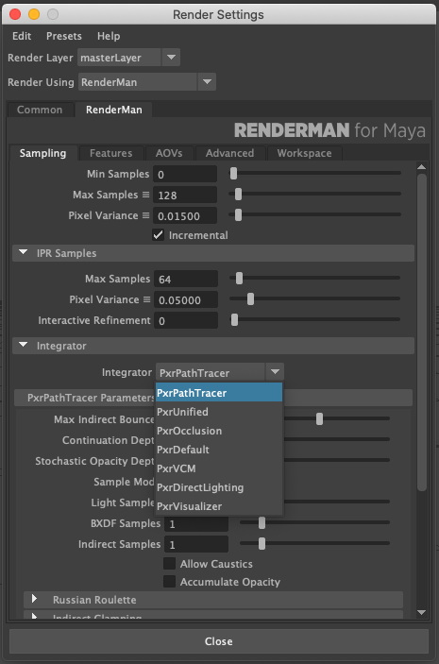The height and width of the screenshot is (664, 439).
Task: Click the IPR Pixel Variance menu icon
Action: pos(146,299)
